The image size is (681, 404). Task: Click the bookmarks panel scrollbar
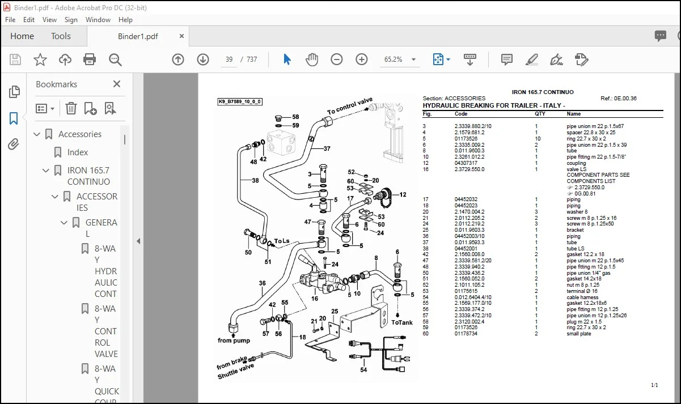point(125,140)
